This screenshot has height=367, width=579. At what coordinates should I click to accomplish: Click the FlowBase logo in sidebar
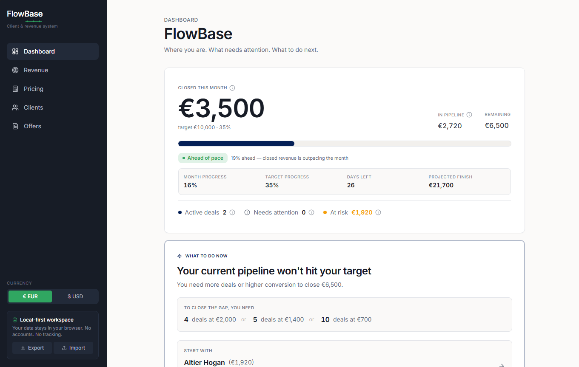point(25,14)
